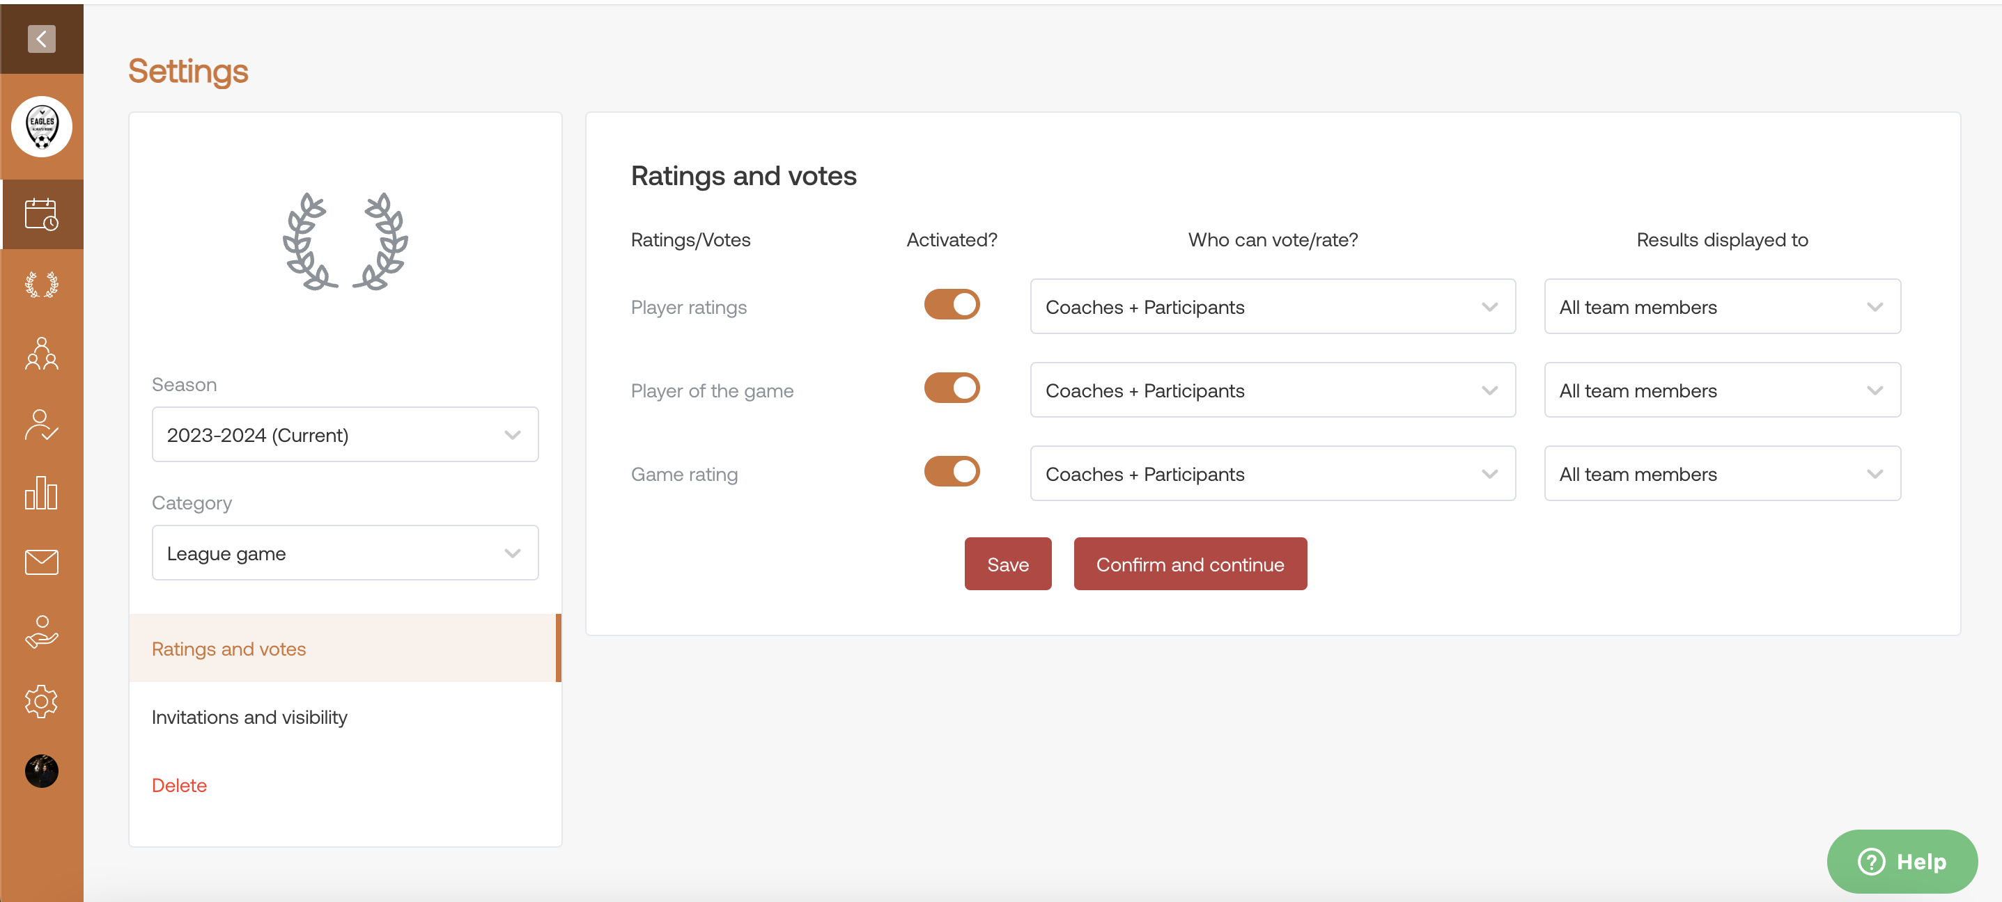Click the settings gear icon in sidebar
Image resolution: width=2002 pixels, height=902 pixels.
[41, 702]
